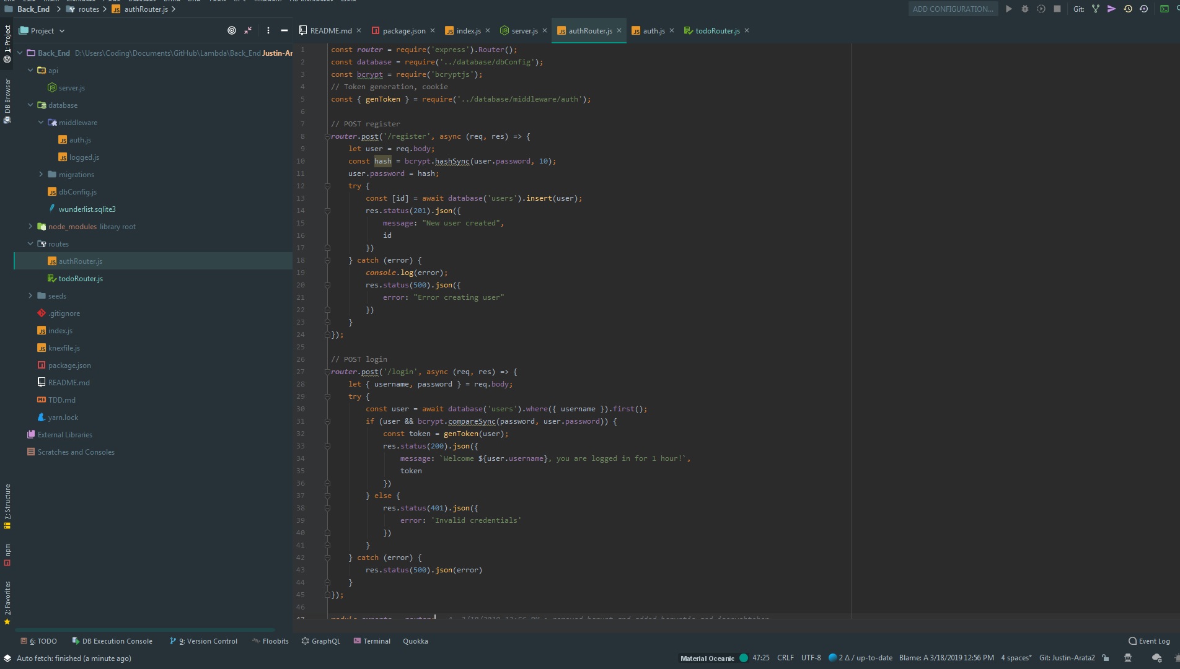Expand the migrations folder
Viewport: 1180px width, 669px height.
[41, 174]
